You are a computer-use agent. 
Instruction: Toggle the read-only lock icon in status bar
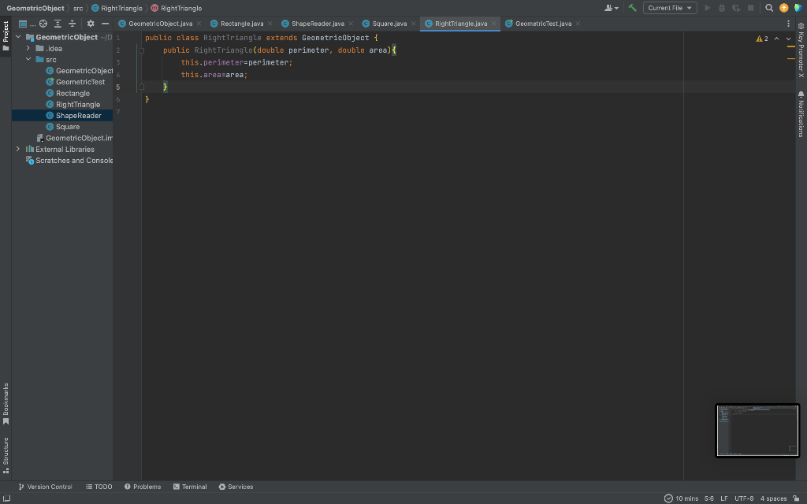797,498
